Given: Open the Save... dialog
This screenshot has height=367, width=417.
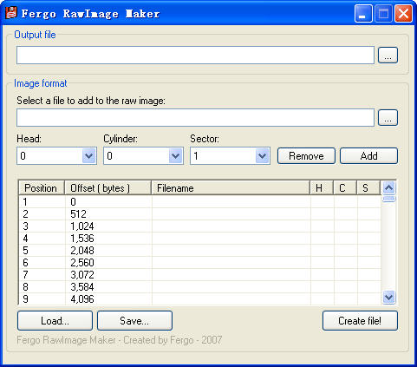Looking at the screenshot, I should (x=134, y=321).
